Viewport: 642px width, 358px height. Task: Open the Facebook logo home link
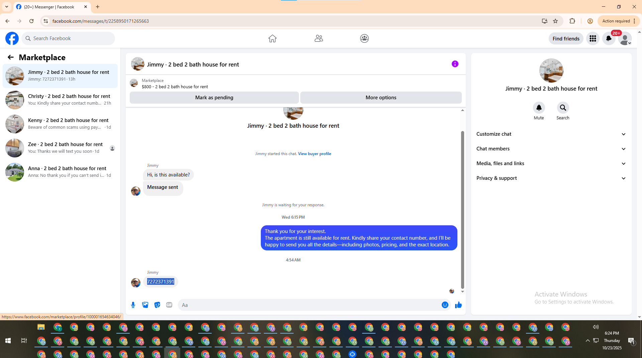tap(12, 38)
